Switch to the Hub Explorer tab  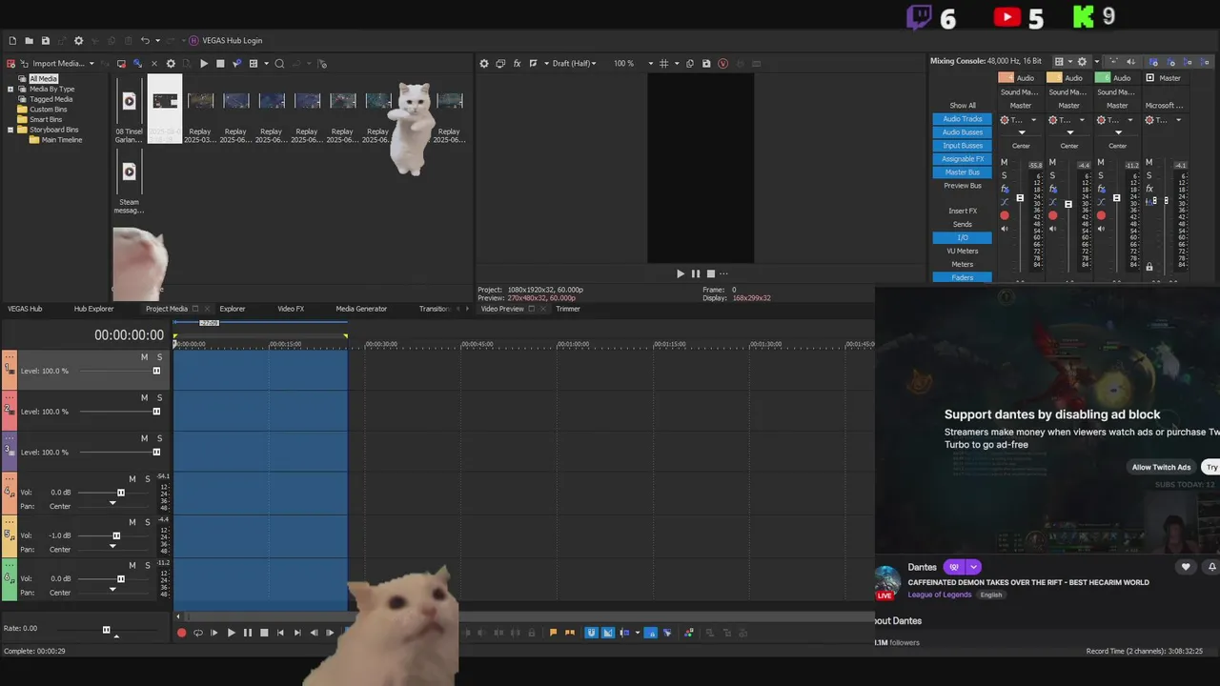click(x=93, y=309)
